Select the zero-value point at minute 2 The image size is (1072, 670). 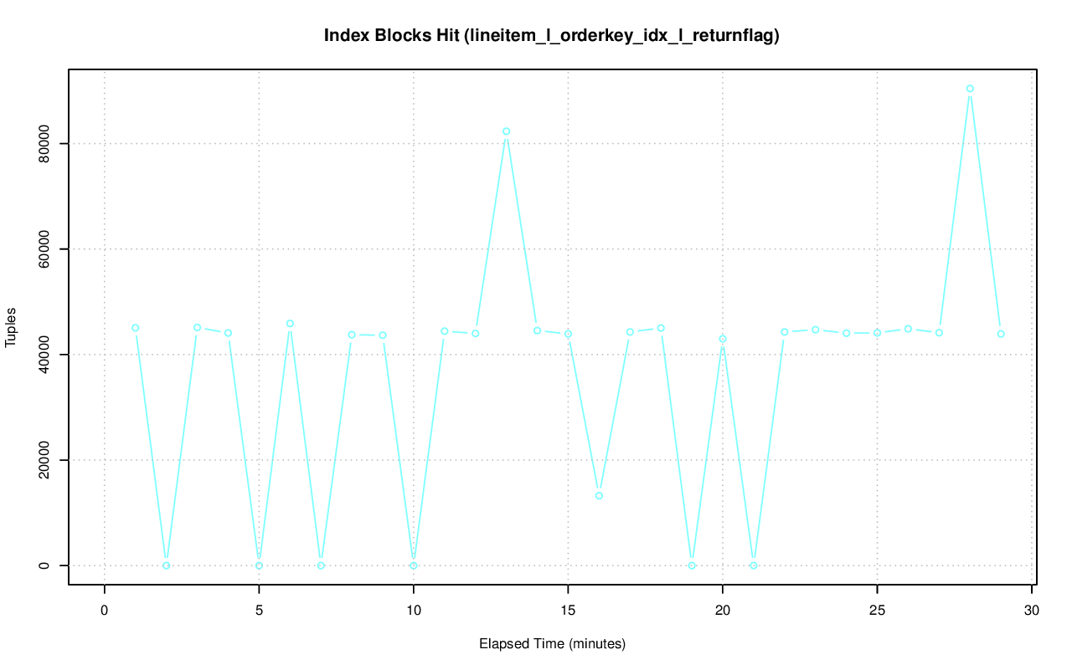(167, 565)
